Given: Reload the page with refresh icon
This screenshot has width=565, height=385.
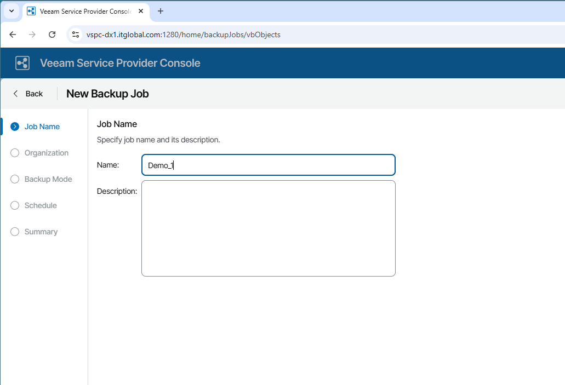Looking at the screenshot, I should 52,35.
